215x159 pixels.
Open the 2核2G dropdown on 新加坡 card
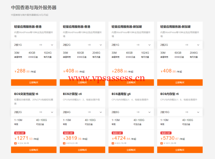tap(180, 45)
